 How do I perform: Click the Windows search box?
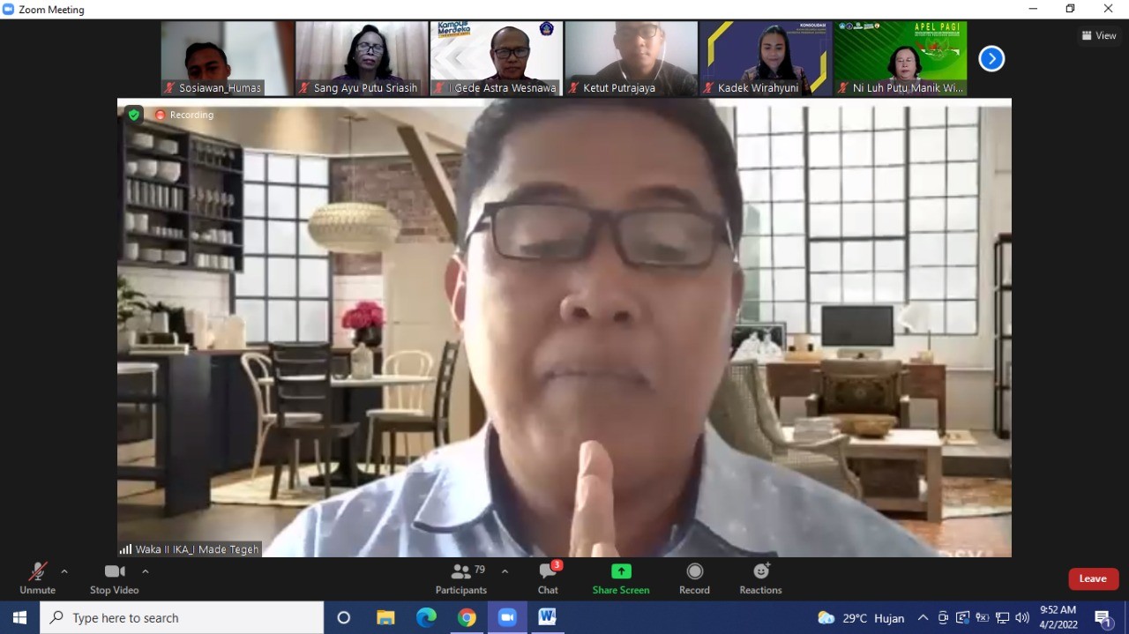coord(183,617)
